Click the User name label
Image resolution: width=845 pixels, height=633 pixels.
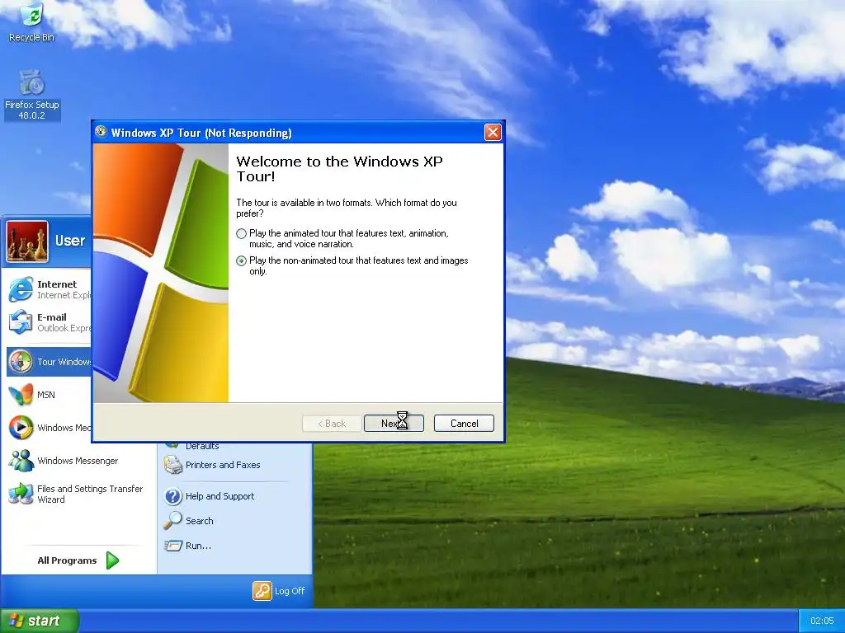click(x=70, y=241)
